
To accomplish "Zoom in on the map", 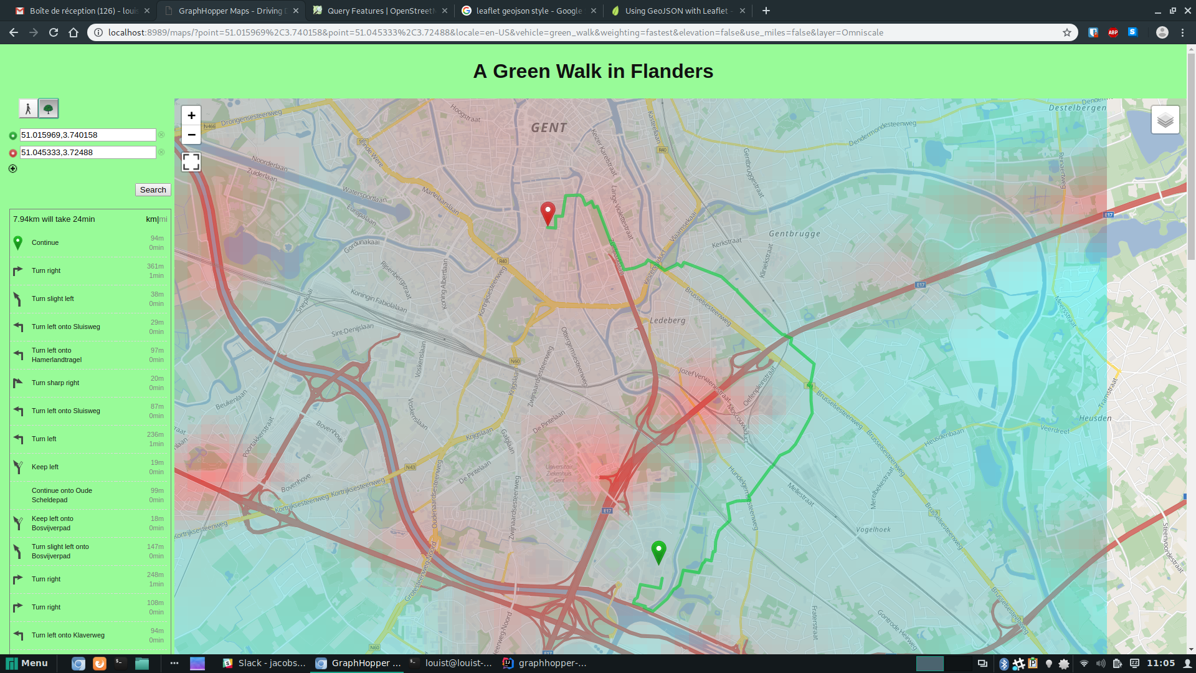I will (191, 115).
